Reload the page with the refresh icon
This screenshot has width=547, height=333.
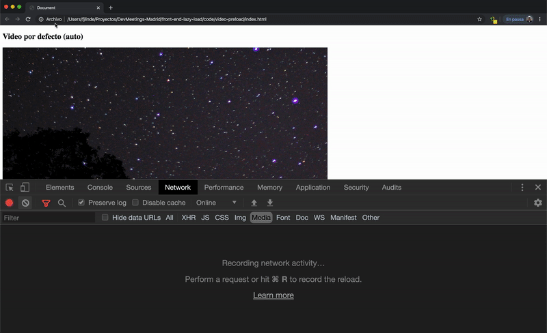[x=28, y=19]
